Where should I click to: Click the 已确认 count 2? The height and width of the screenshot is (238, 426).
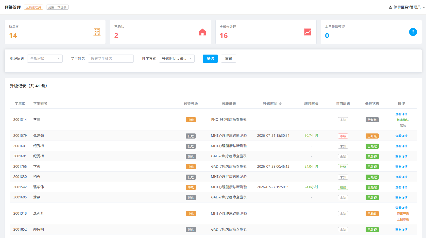tap(116, 36)
